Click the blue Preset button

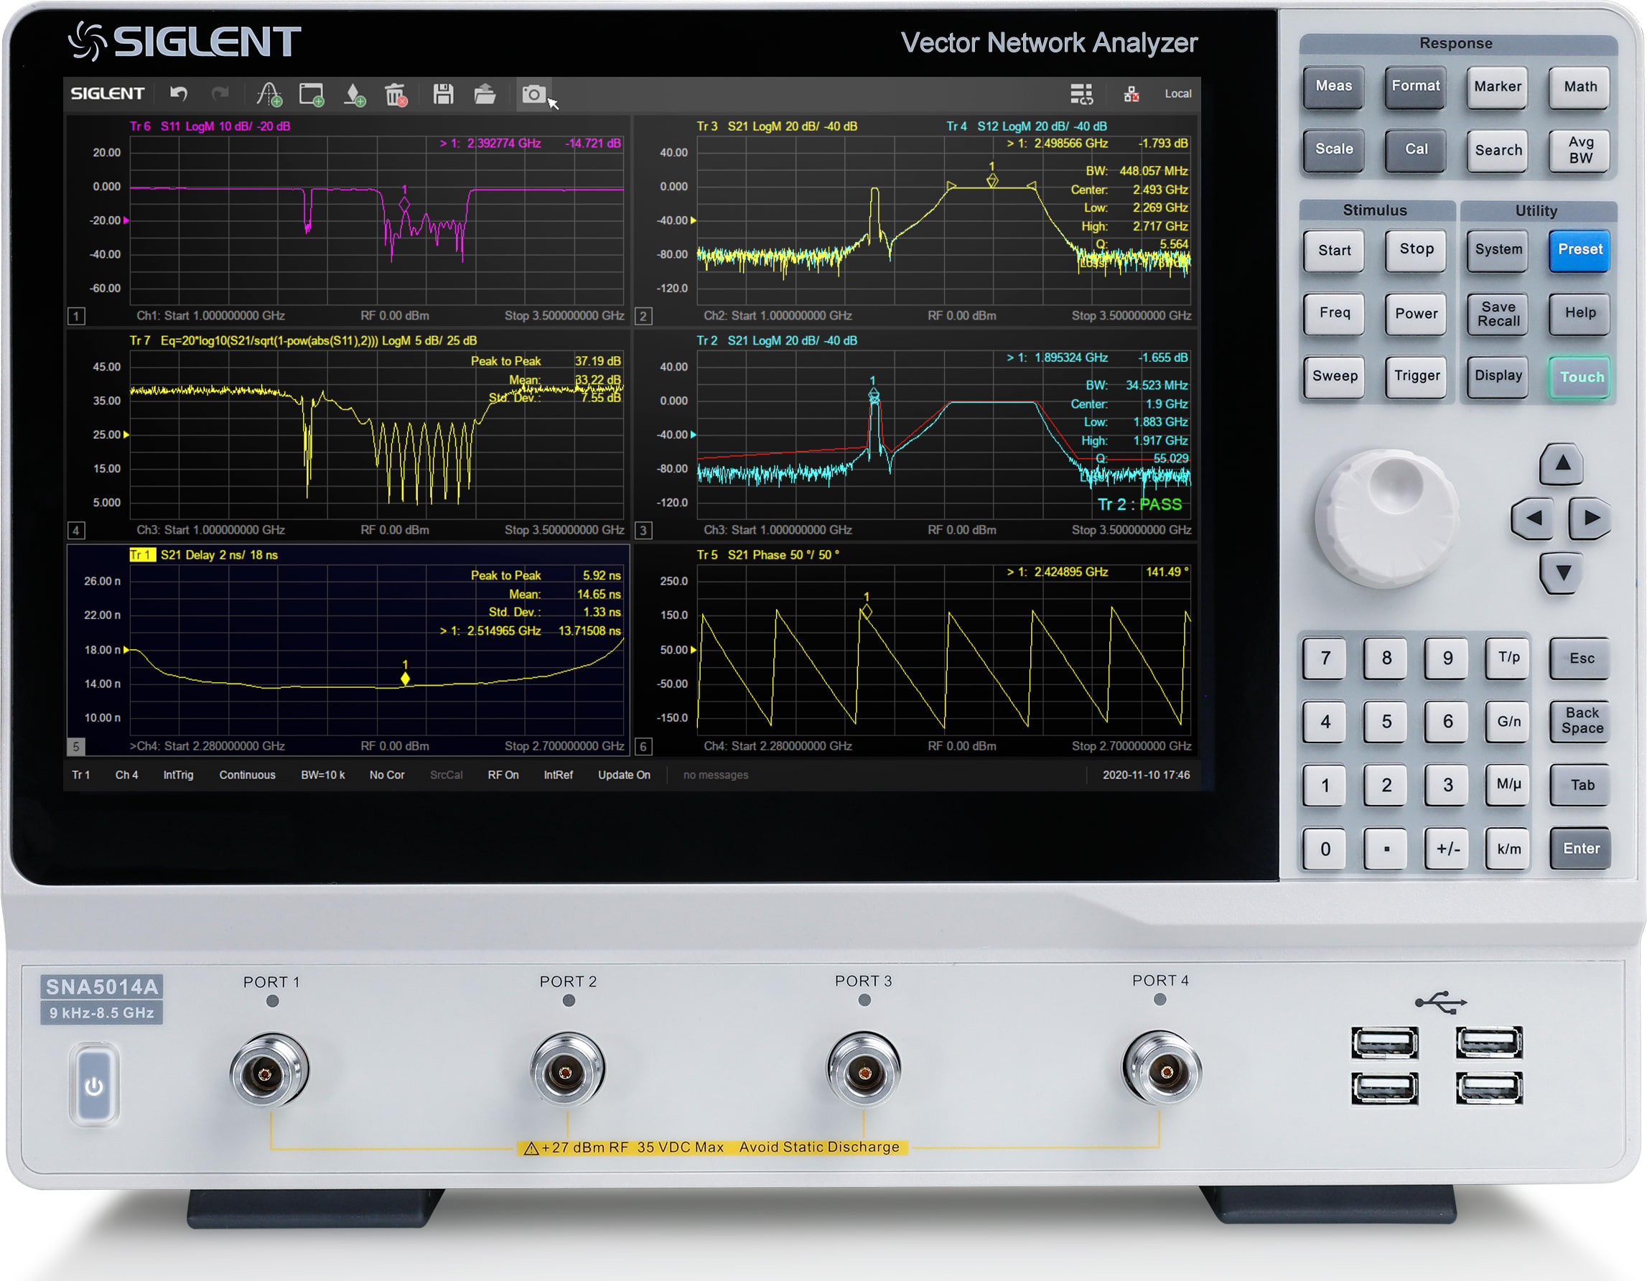click(x=1580, y=250)
